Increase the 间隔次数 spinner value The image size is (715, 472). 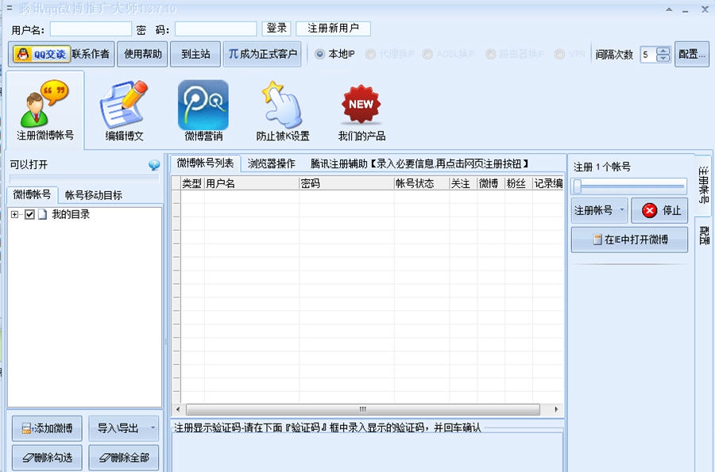(663, 51)
